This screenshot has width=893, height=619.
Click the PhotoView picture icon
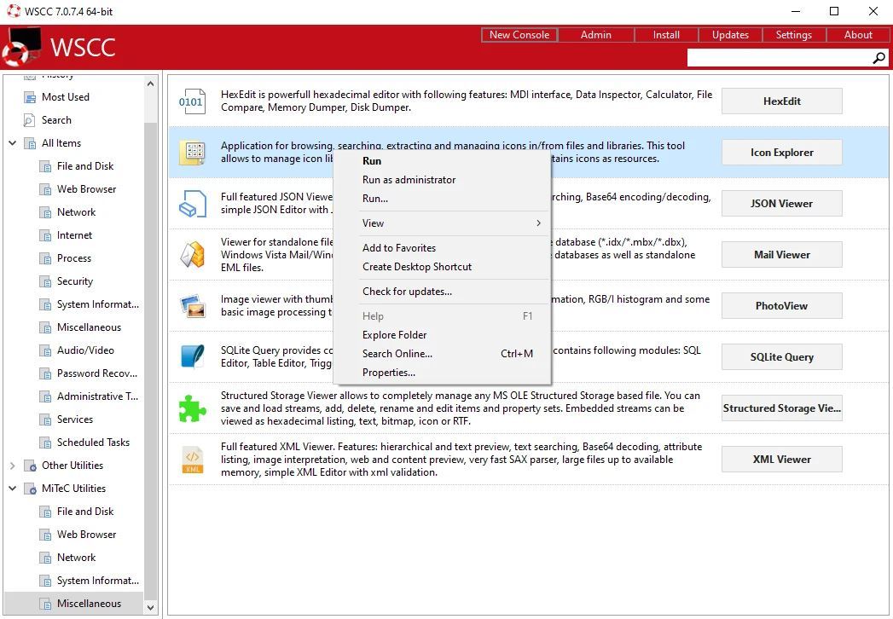point(192,306)
